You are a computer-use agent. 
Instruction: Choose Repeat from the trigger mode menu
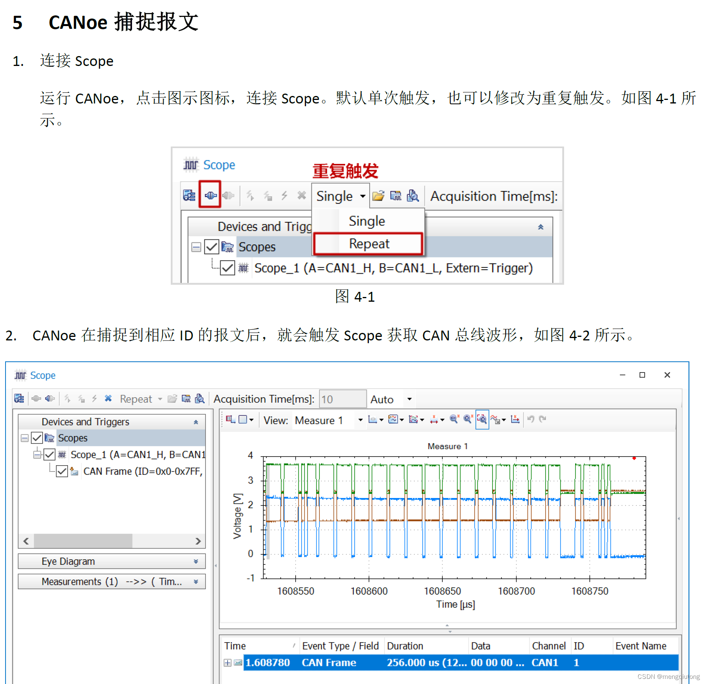[x=369, y=244]
